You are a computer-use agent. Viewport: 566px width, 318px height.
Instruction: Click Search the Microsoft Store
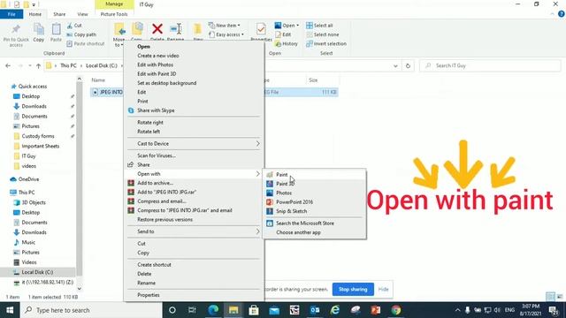coord(314,223)
